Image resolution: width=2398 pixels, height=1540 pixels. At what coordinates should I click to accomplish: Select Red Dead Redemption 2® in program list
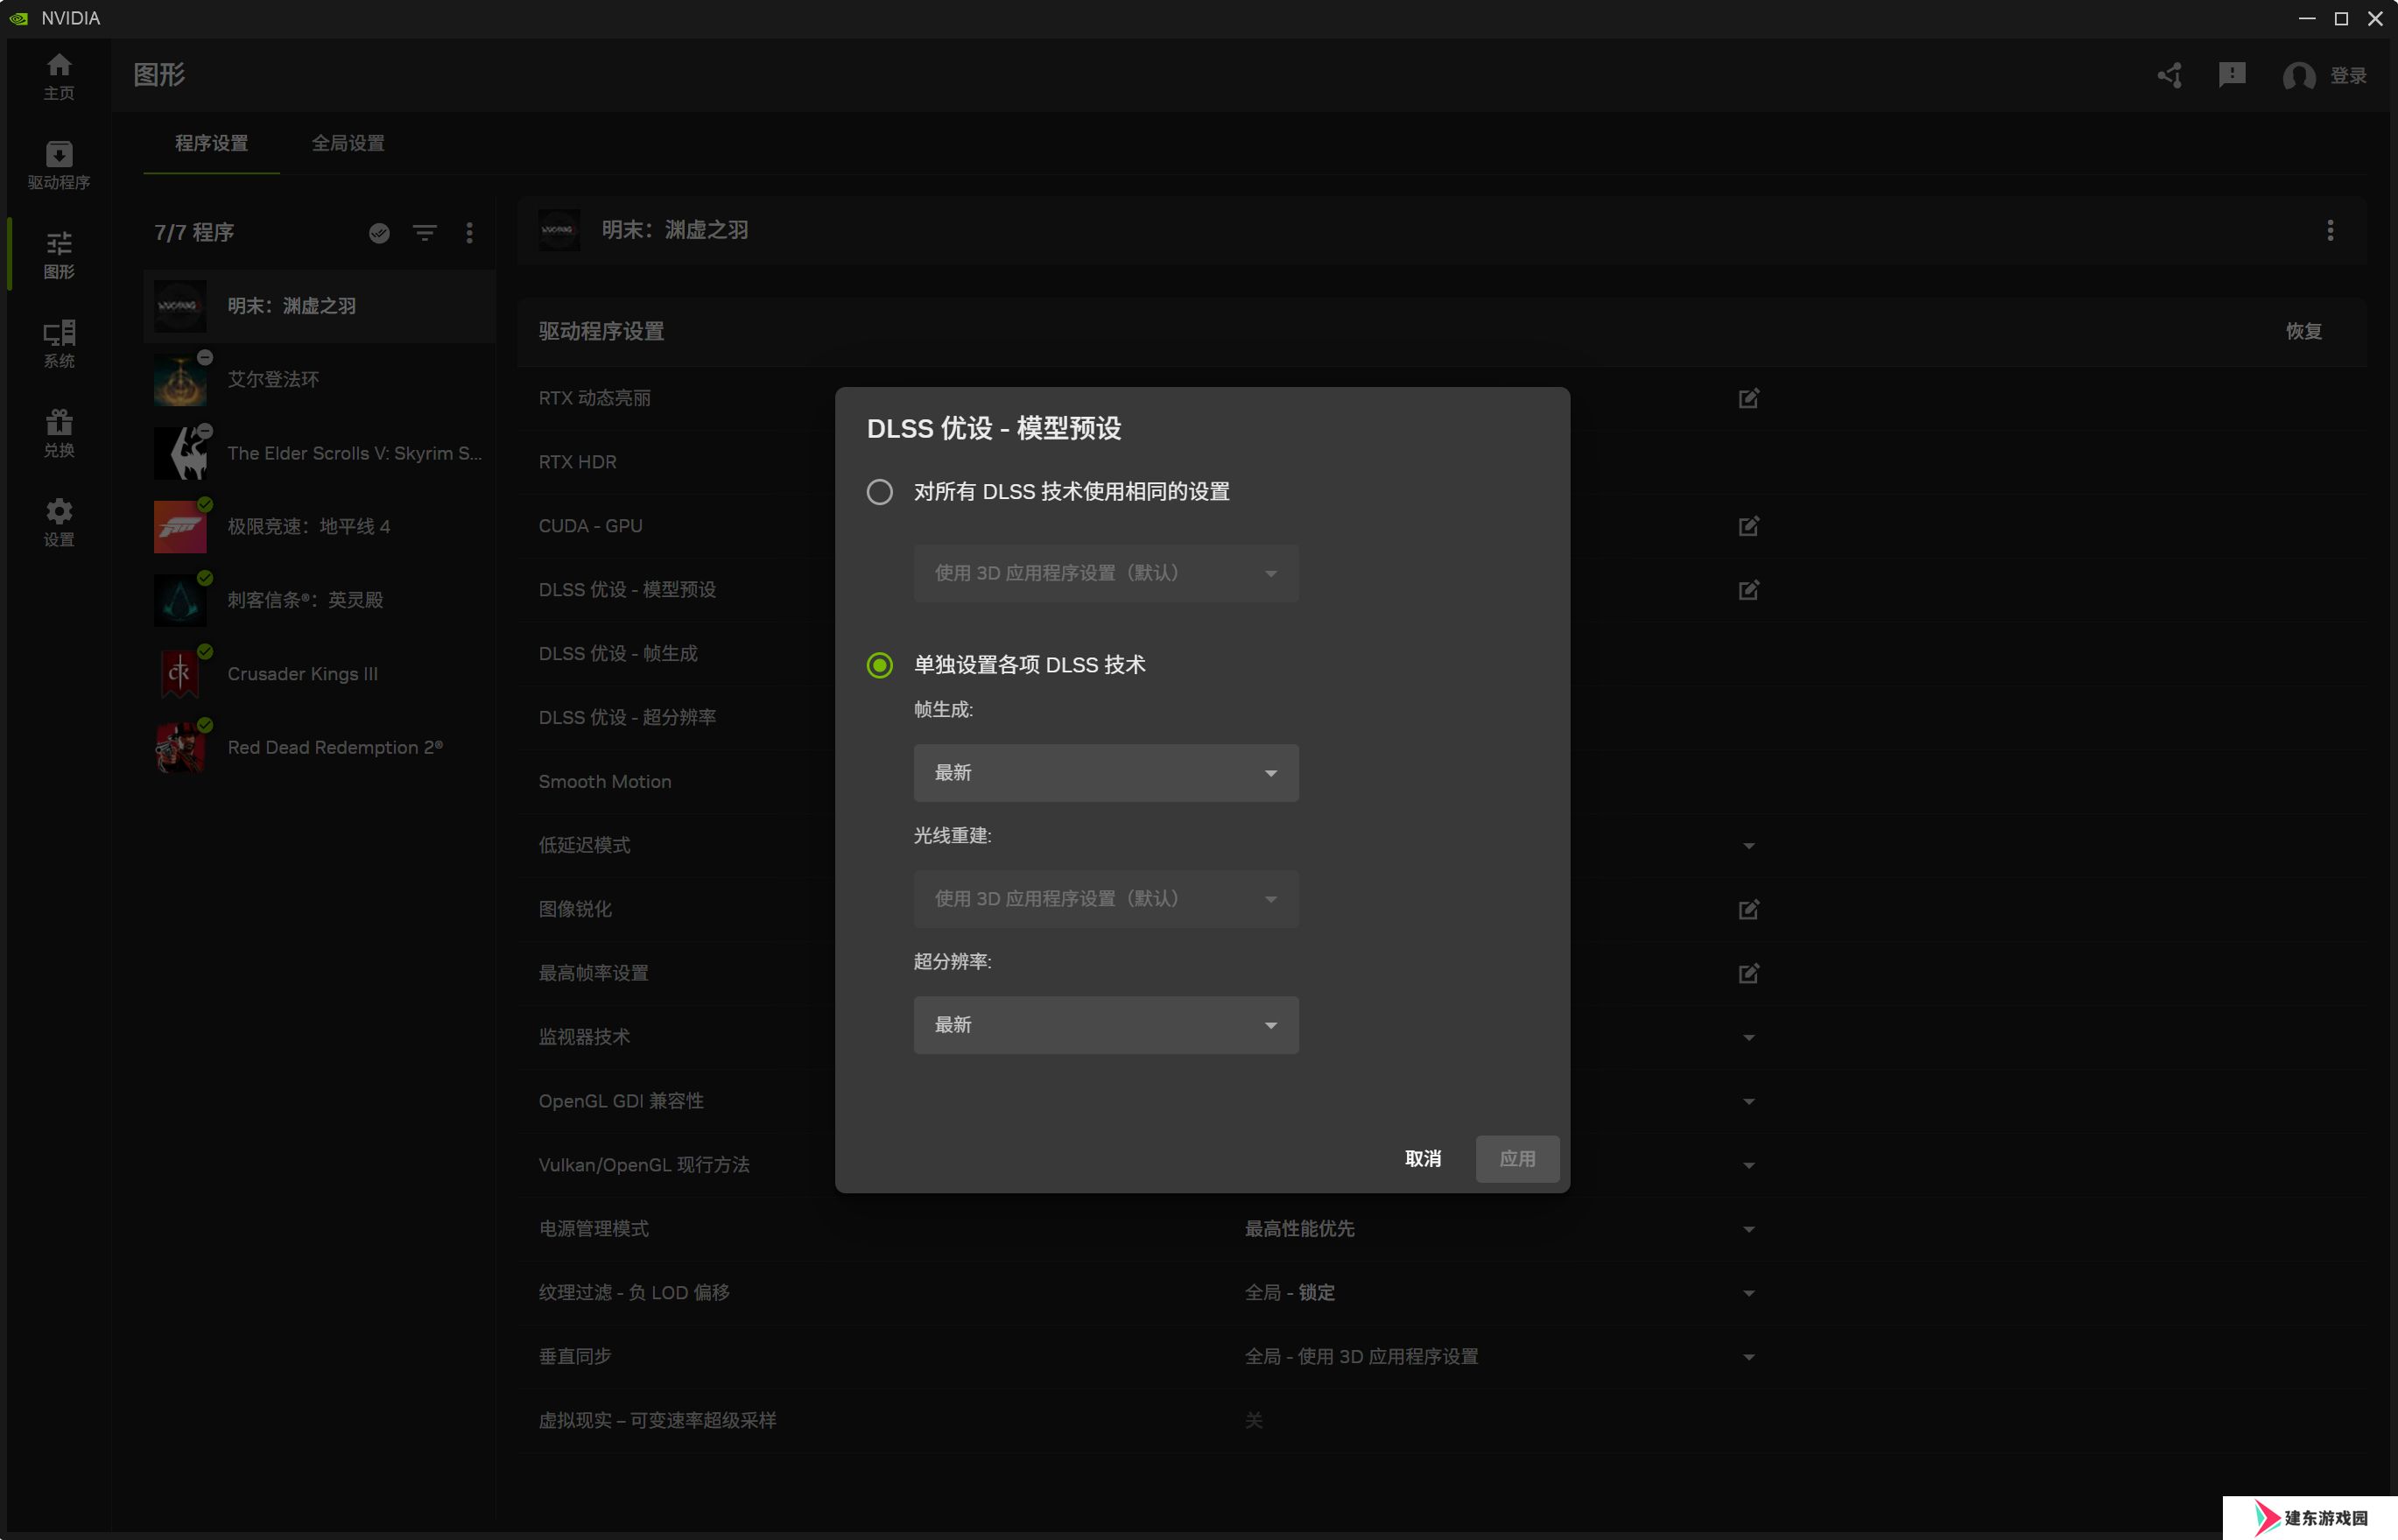tap(320, 748)
